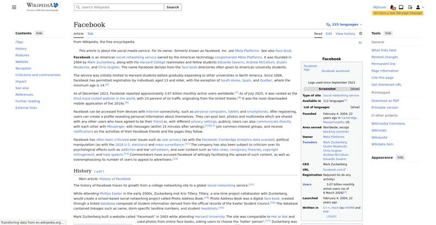This screenshot has height=225, width=436.
Task: Hide the Tools panel
Action: click(x=388, y=33)
